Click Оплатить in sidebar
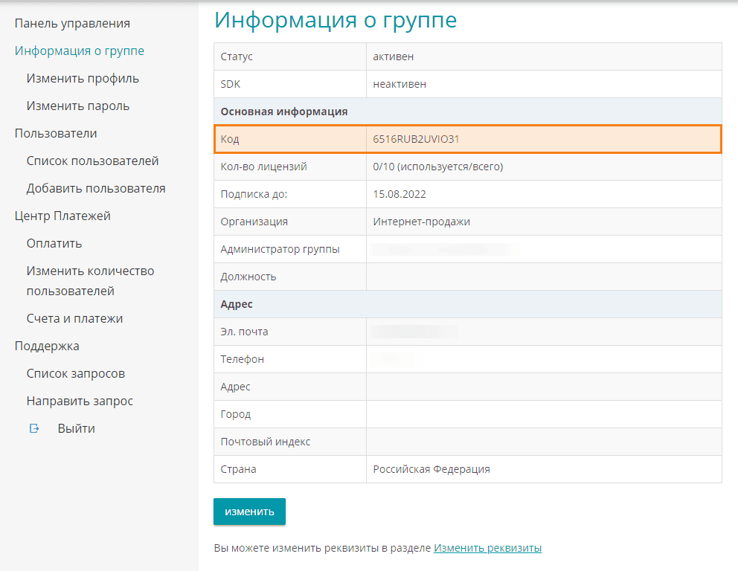Viewport: 738px width, 571px height. pos(54,244)
